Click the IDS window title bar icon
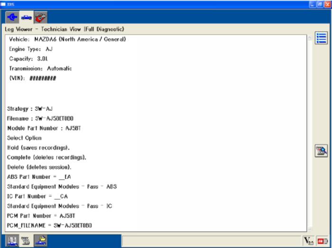Image resolution: width=332 pixels, height=248 pixels. pos(3,4)
